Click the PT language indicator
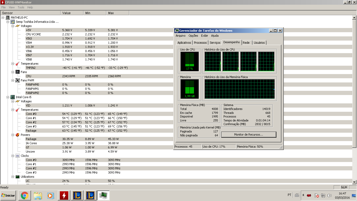 tap(290, 195)
